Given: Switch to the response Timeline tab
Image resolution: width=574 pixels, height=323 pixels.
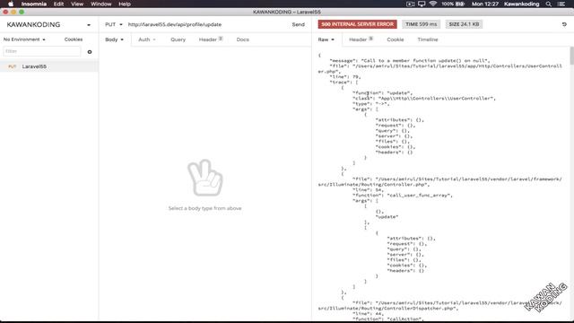Looking at the screenshot, I should (428, 39).
